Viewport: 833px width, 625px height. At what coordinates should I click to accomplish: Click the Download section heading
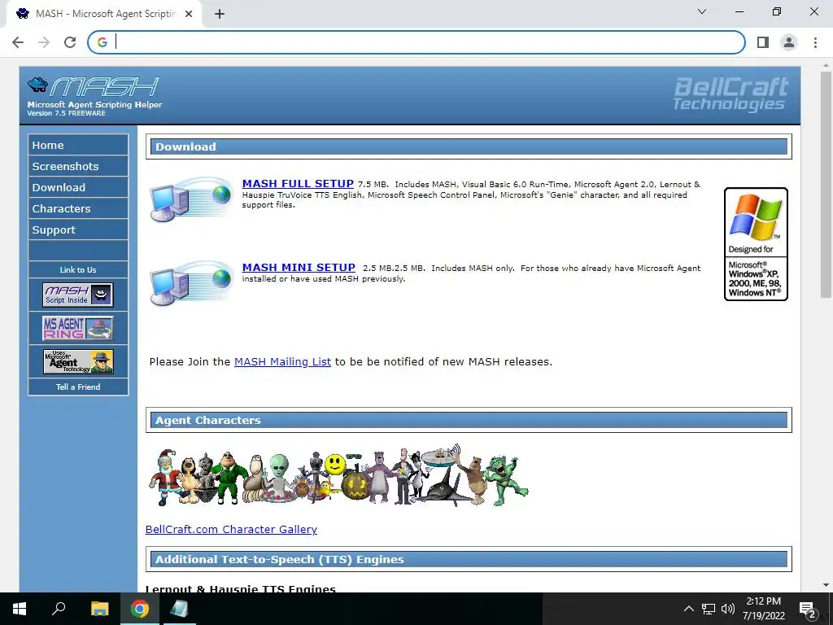click(x=469, y=146)
